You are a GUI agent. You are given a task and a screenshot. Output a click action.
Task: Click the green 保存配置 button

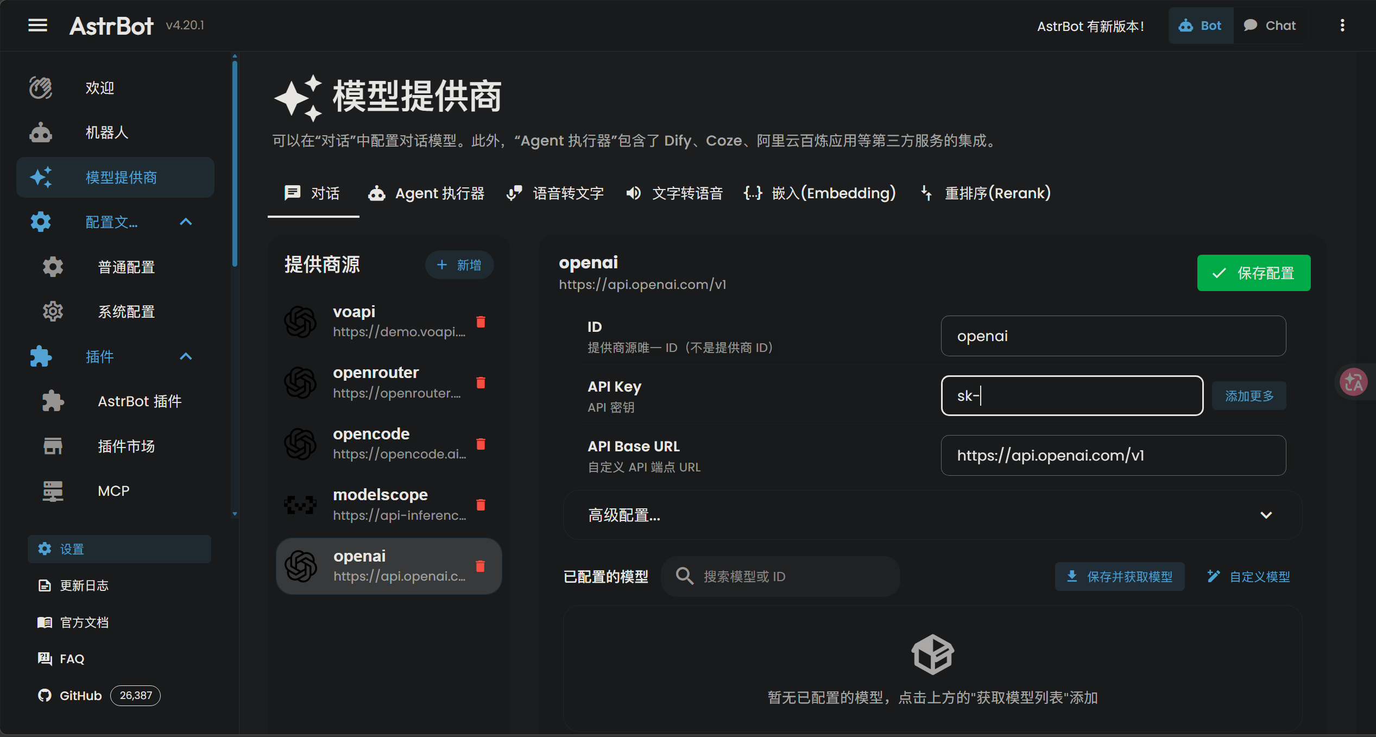coord(1253,273)
